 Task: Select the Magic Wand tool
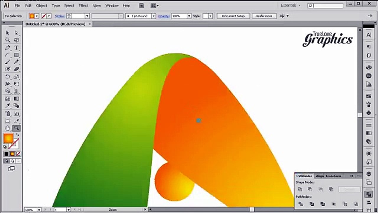pyautogui.click(x=8, y=40)
